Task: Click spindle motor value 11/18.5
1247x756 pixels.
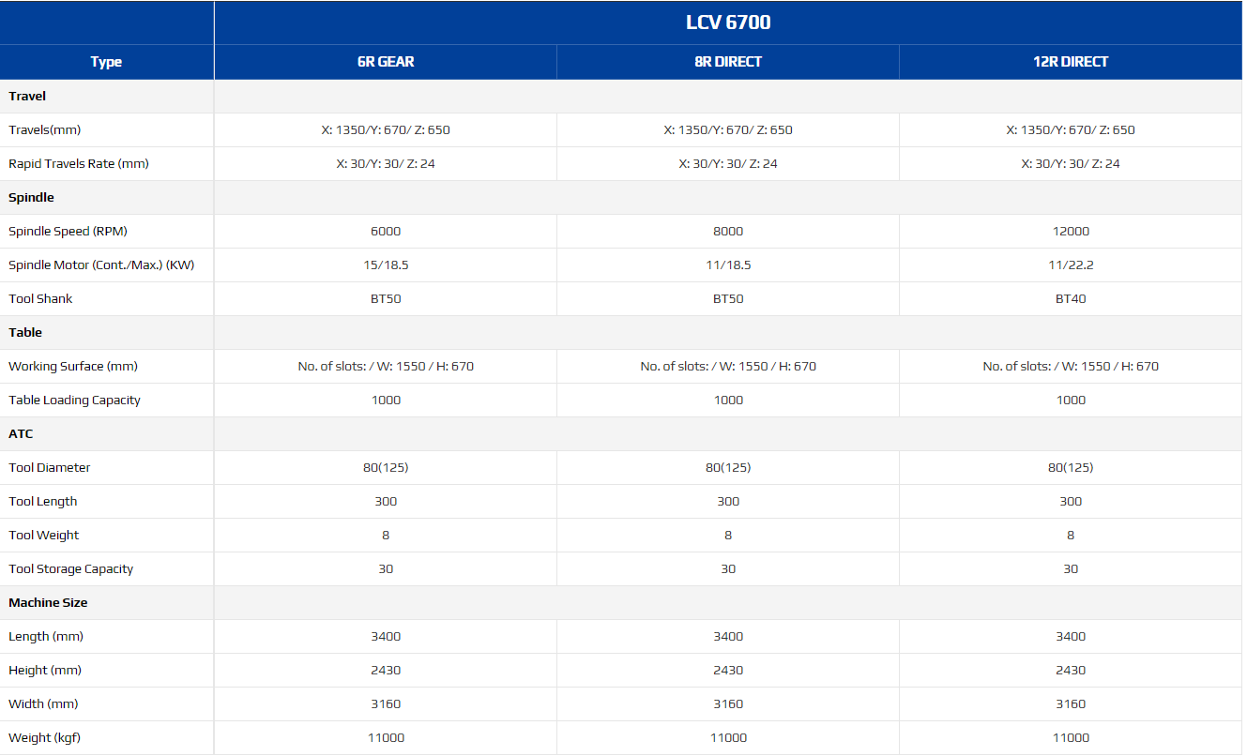Action: click(x=728, y=265)
